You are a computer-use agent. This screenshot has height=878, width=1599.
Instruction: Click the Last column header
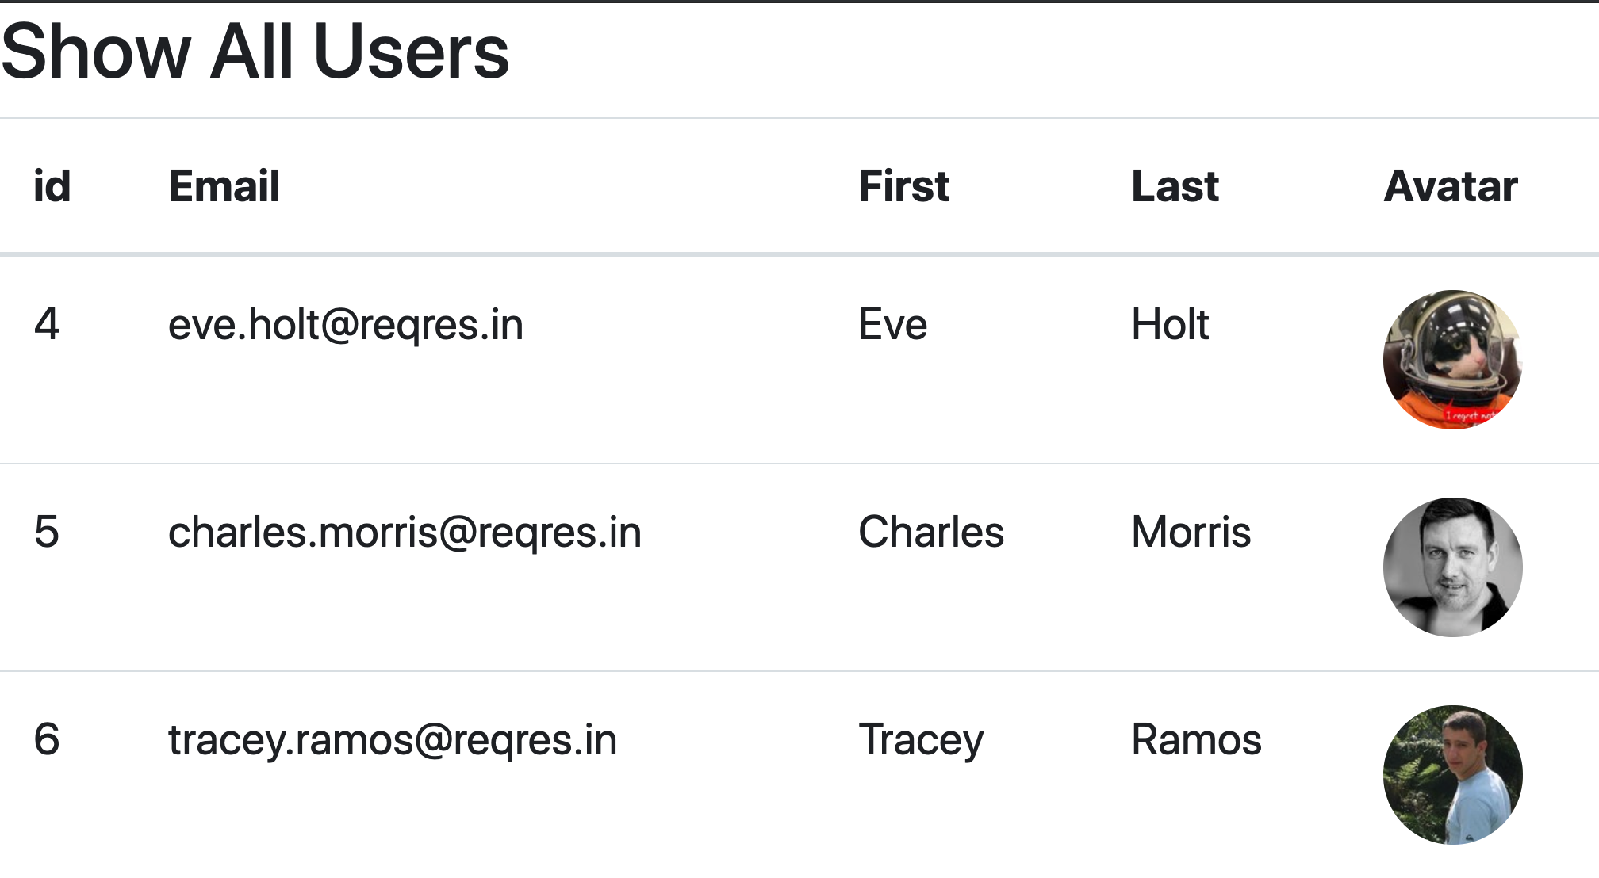(x=1175, y=187)
